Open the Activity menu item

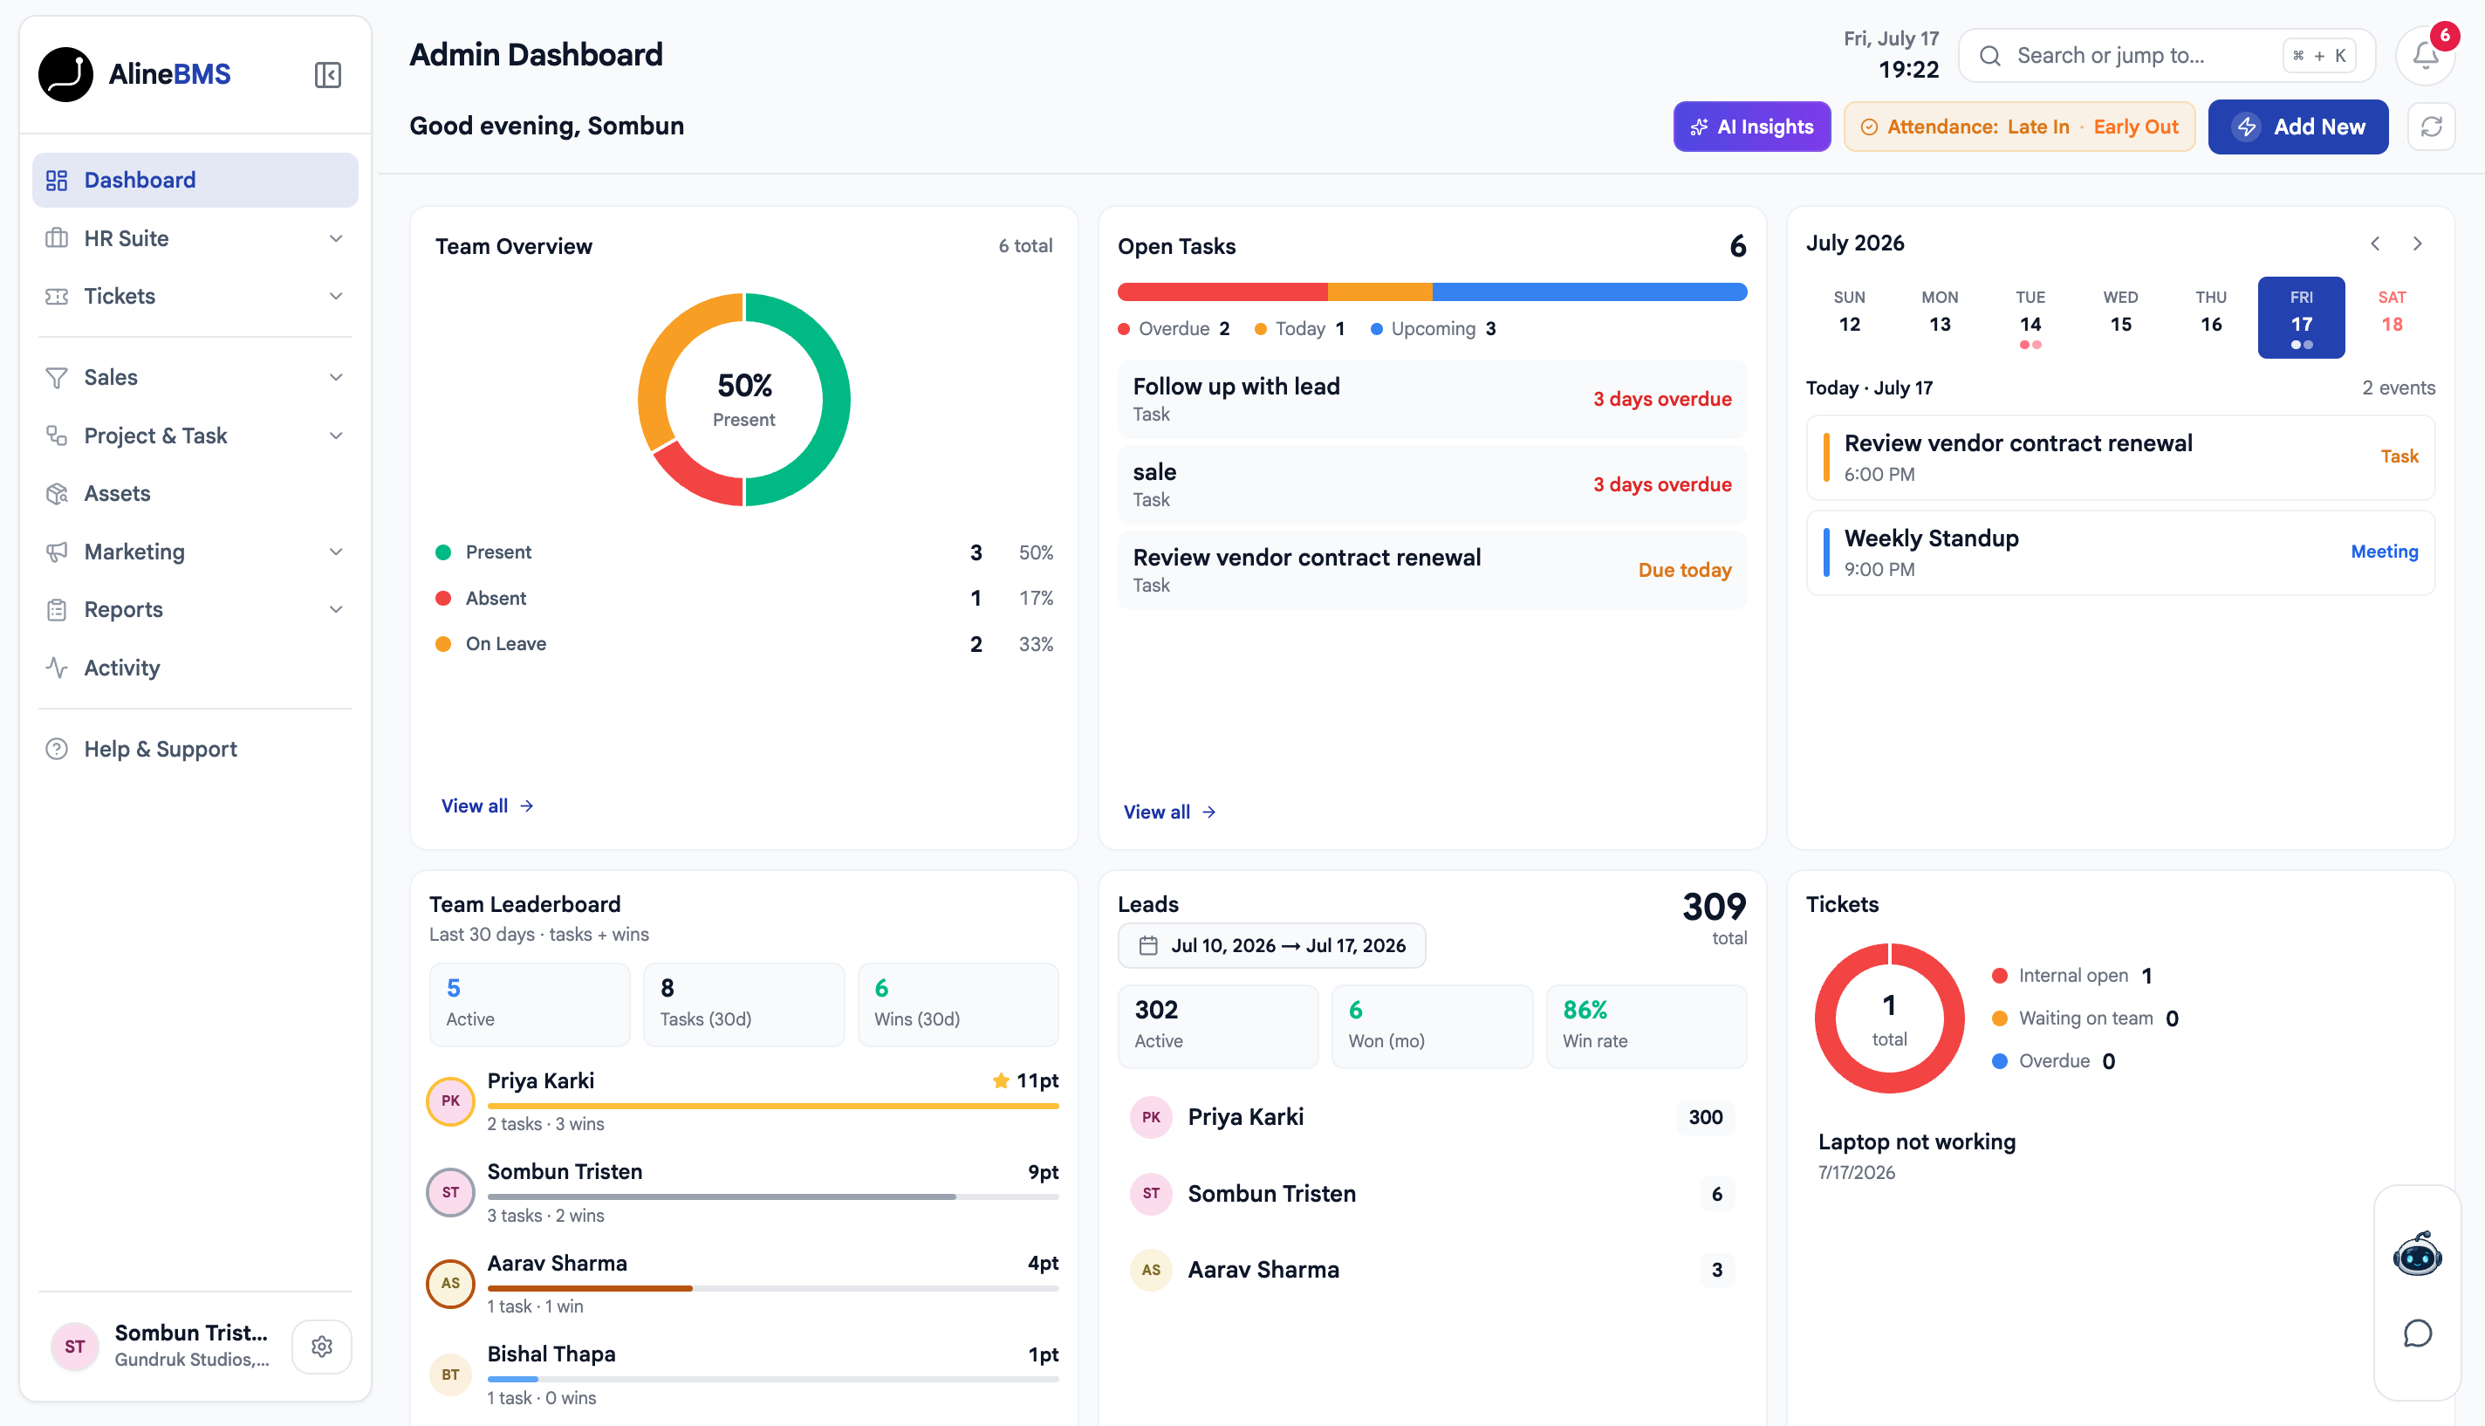(195, 668)
